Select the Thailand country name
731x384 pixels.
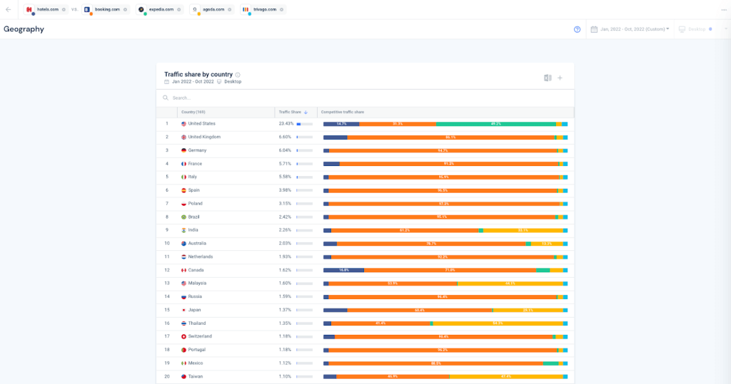click(x=197, y=323)
